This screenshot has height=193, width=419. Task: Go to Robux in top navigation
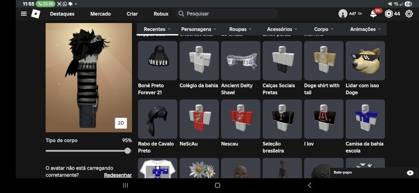click(x=161, y=14)
